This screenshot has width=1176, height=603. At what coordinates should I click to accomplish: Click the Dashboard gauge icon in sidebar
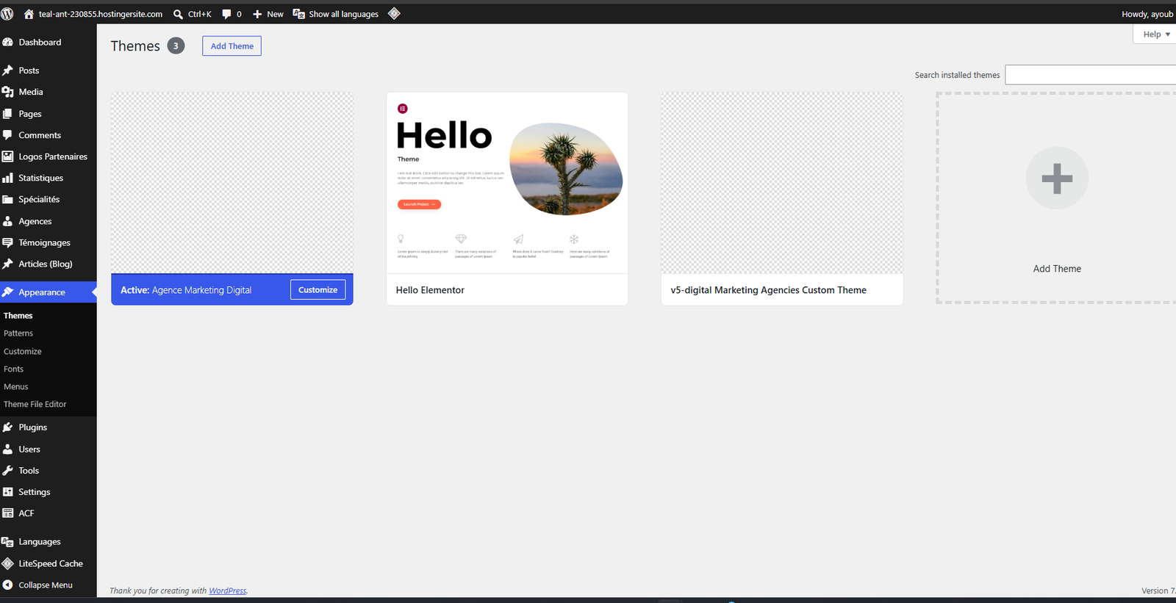pyautogui.click(x=8, y=43)
